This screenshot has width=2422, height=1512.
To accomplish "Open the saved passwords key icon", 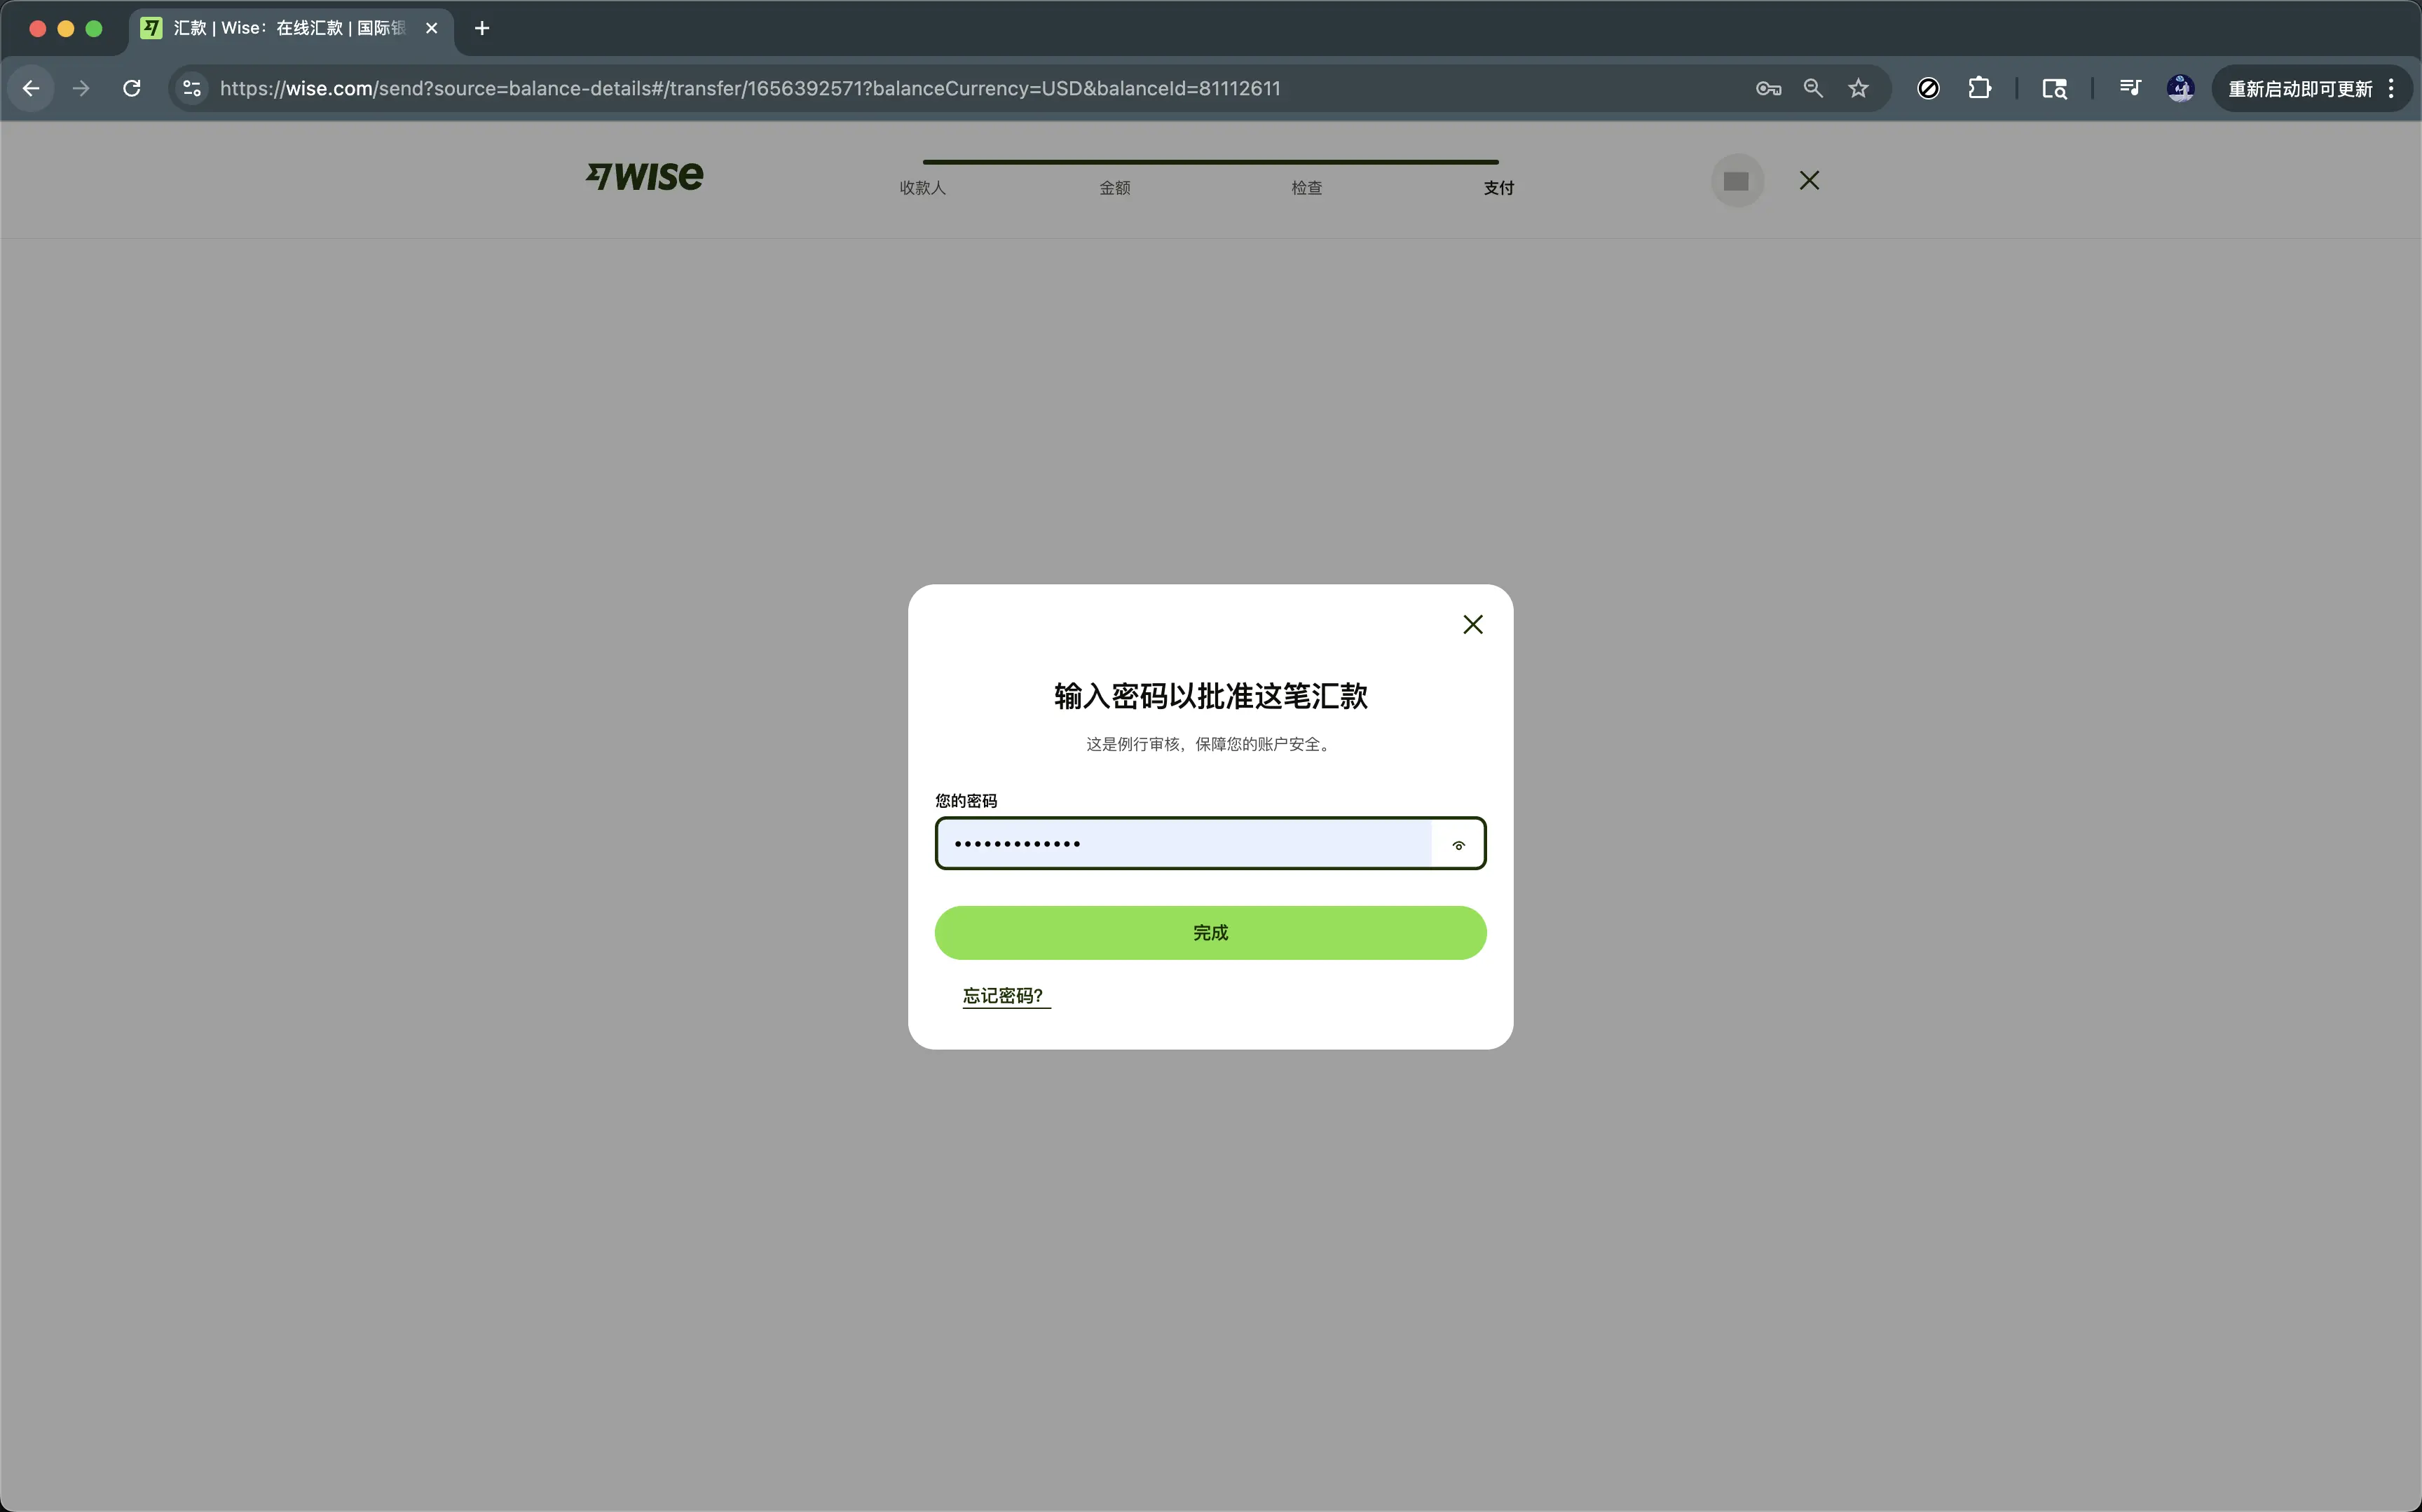I will (x=1768, y=89).
